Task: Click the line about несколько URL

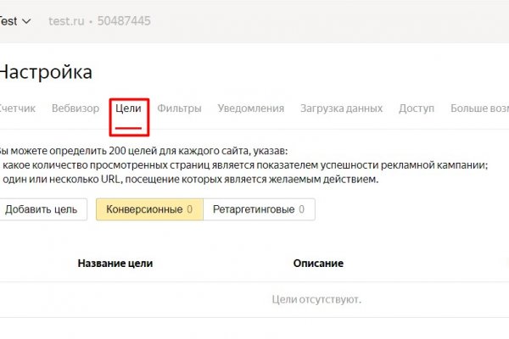Action: 191,180
